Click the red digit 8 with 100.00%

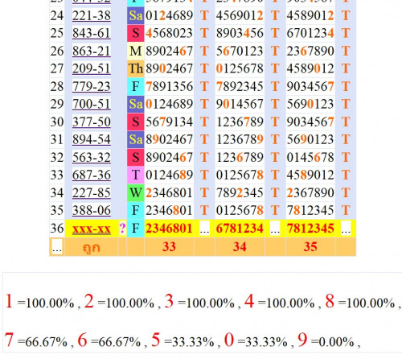click(330, 301)
